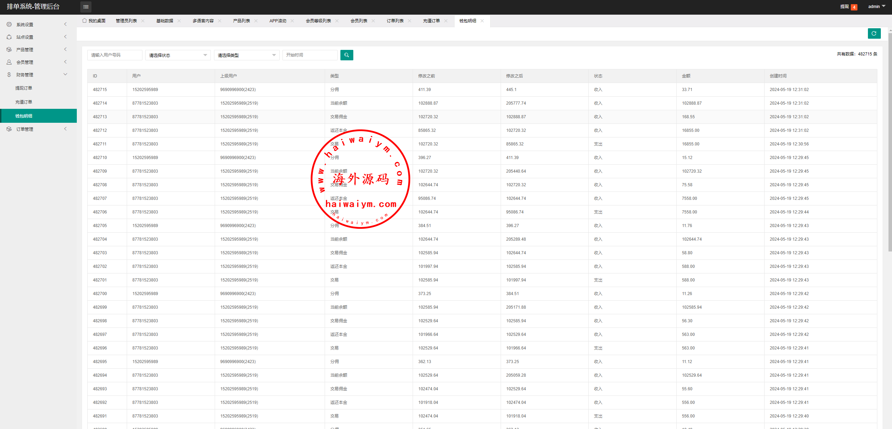
Task: Switch to the 订单列表 tab
Action: tap(395, 21)
